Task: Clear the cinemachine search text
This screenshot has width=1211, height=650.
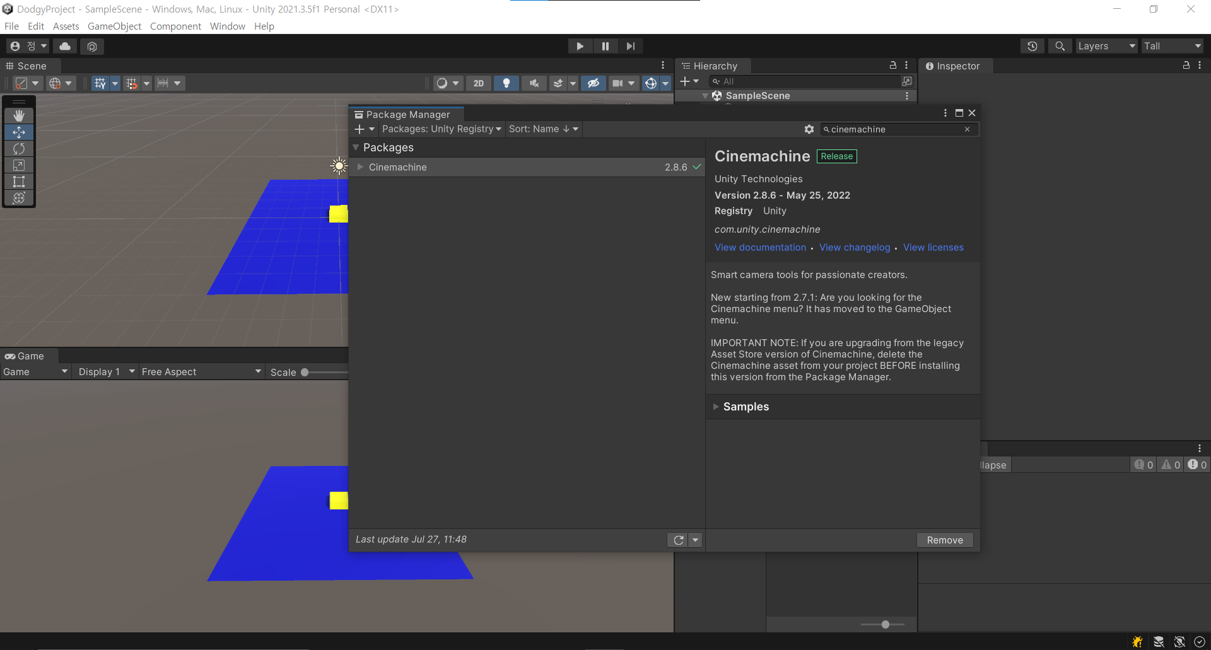Action: [967, 129]
